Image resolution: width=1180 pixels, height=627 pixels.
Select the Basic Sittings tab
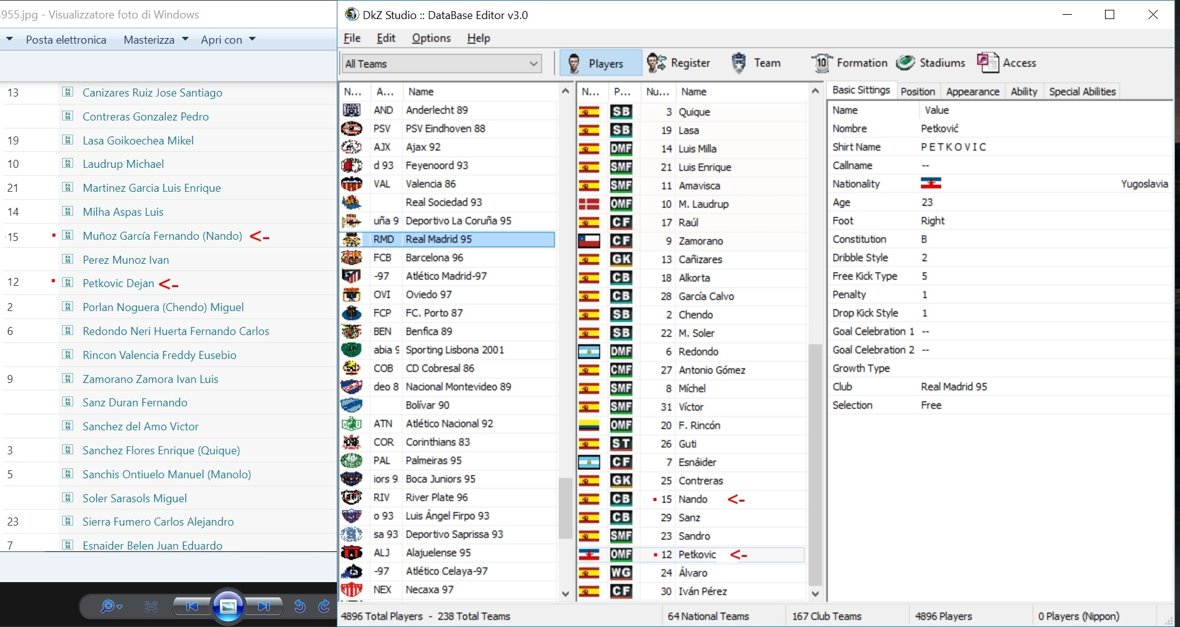pos(861,90)
